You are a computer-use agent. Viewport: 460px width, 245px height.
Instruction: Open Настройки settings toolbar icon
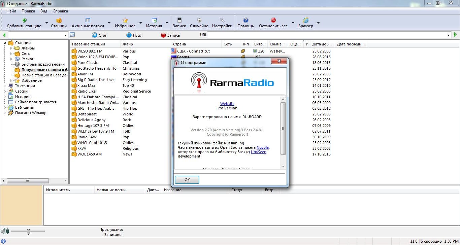(x=222, y=20)
